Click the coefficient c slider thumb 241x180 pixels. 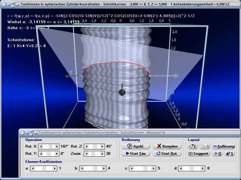146,168
